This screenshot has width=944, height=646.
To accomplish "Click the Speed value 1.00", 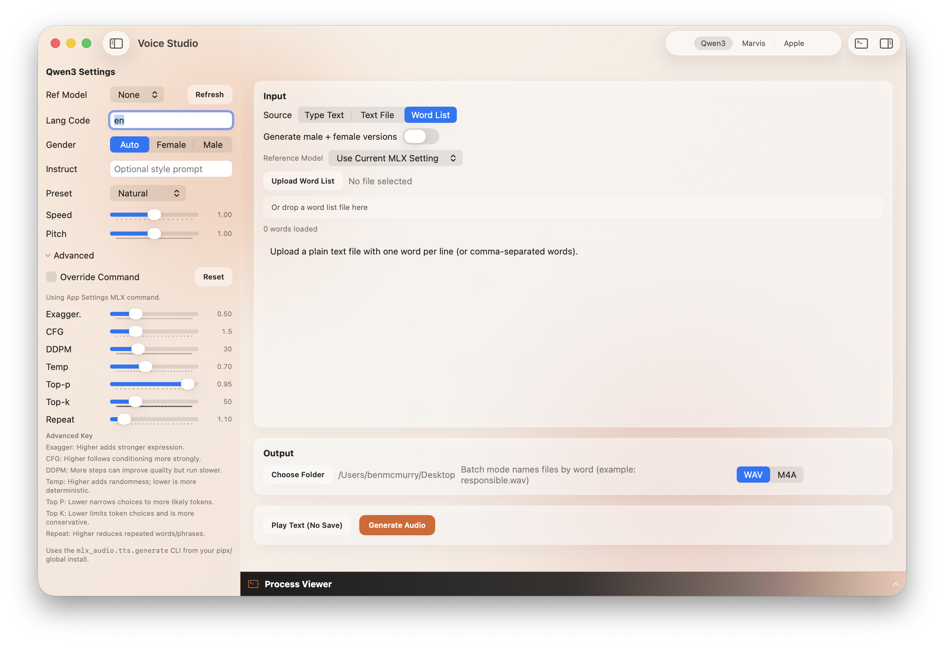I will (224, 214).
